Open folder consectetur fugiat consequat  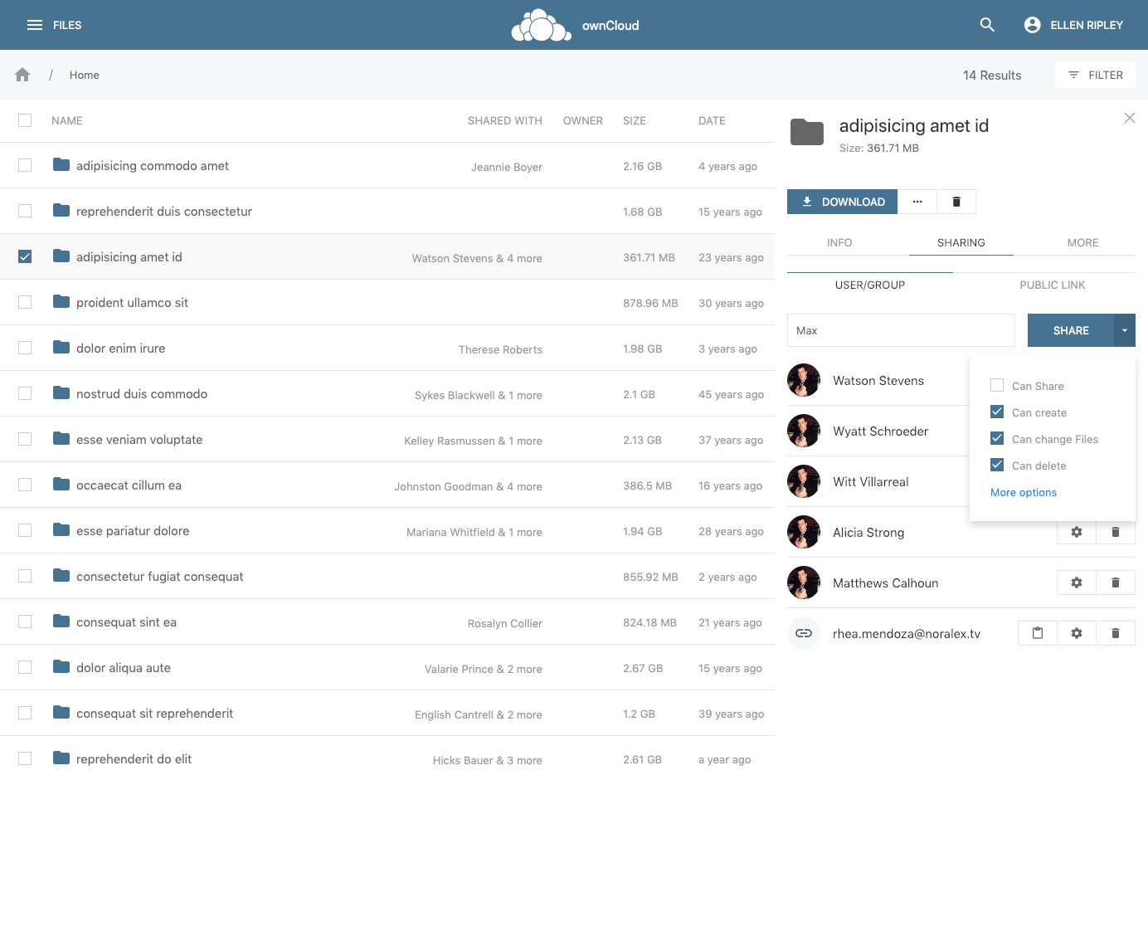coord(160,577)
